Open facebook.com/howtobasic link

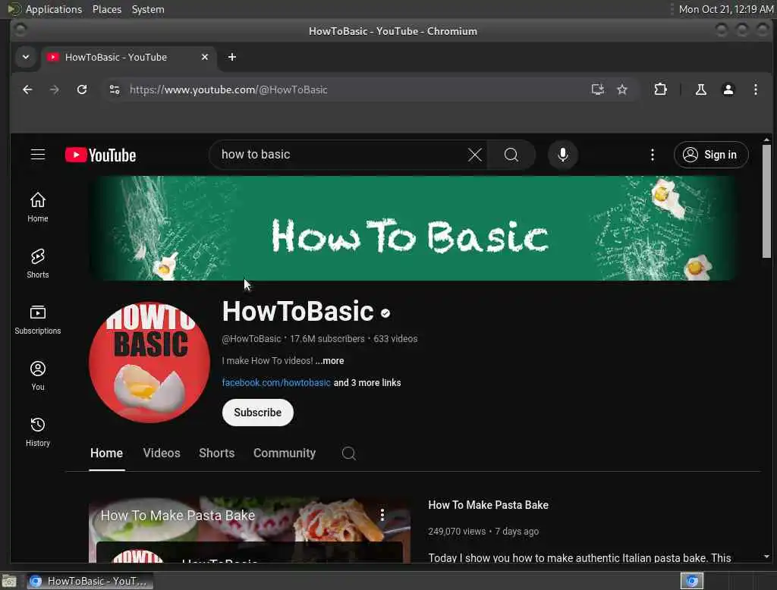276,382
